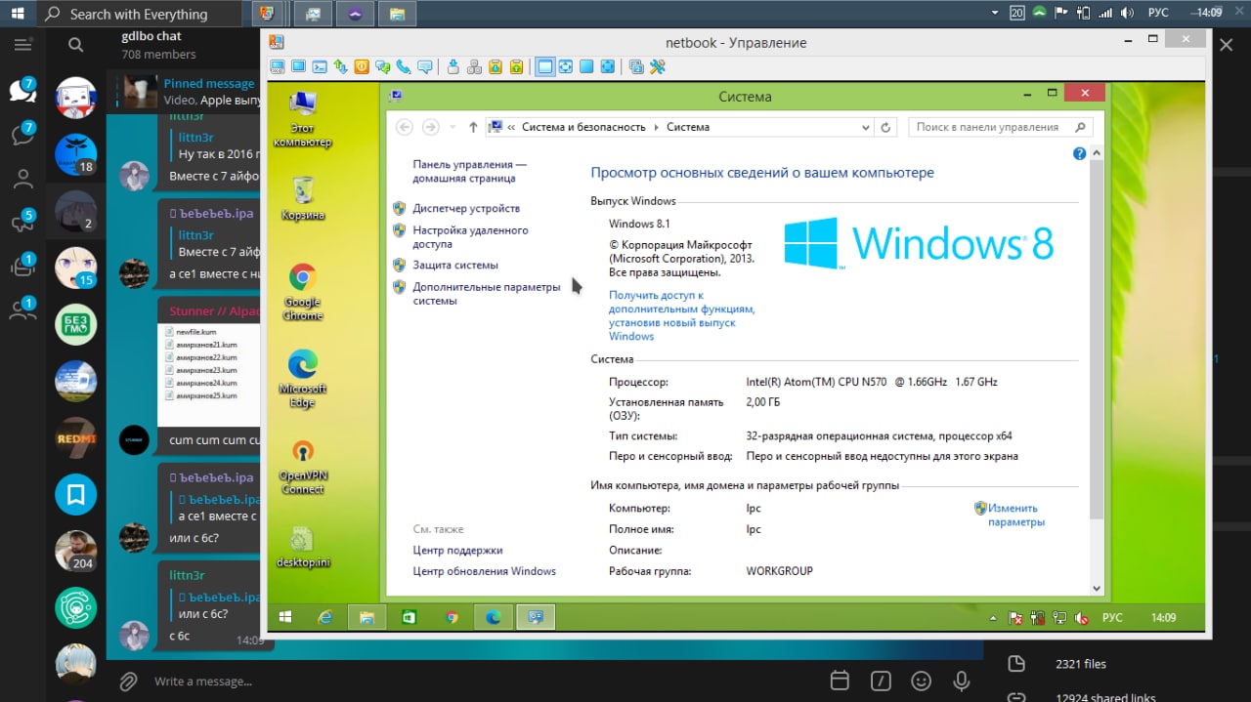The image size is (1251, 702).
Task: Open the Telegram hamburger menu
Action: pos(22,45)
